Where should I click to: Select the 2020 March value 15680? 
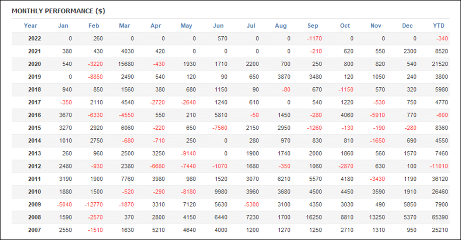pyautogui.click(x=126, y=64)
